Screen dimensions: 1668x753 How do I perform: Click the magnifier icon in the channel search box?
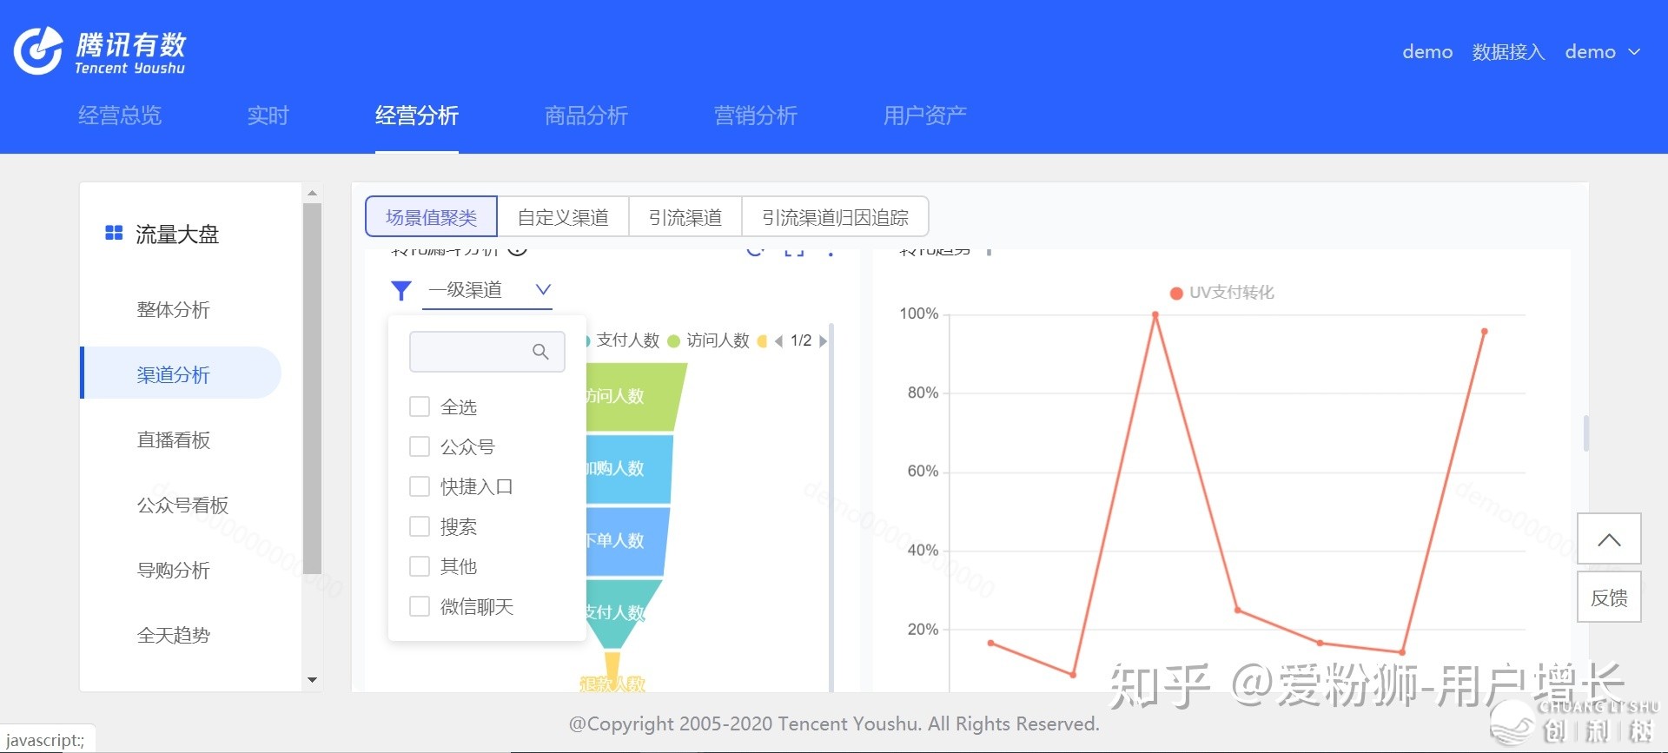click(x=540, y=352)
